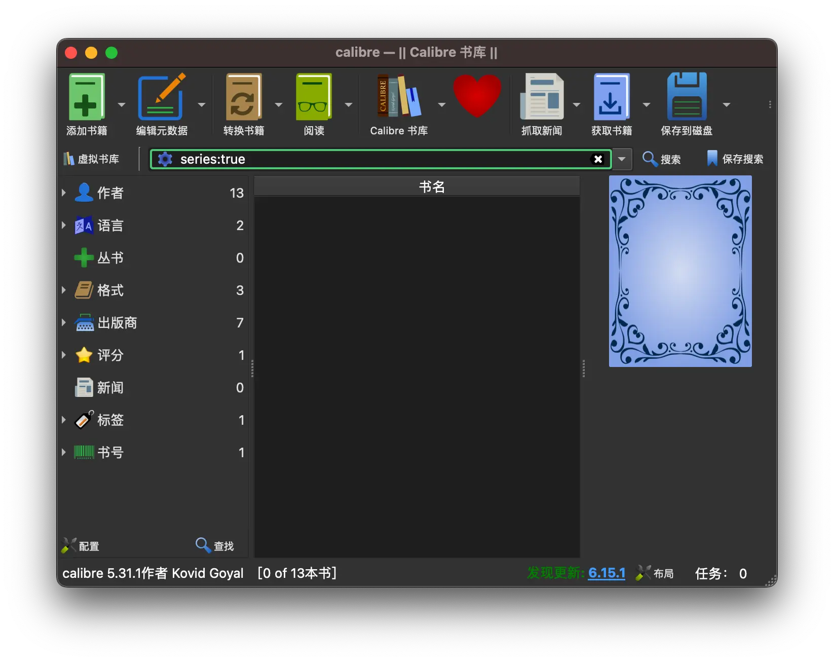Screen dimensions: 834x662
Task: Open the Calibre 书库 dropdown arrow
Action: [442, 105]
